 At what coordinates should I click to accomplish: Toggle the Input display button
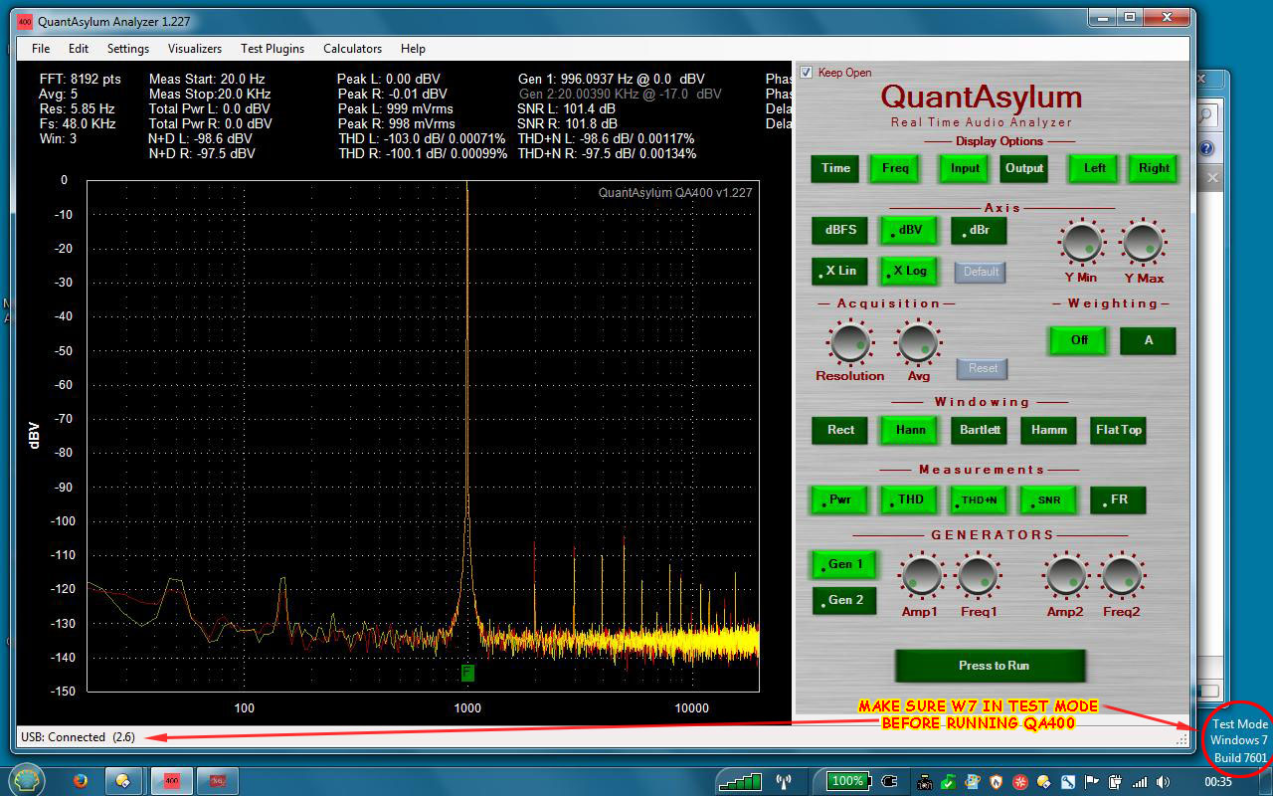coord(965,168)
